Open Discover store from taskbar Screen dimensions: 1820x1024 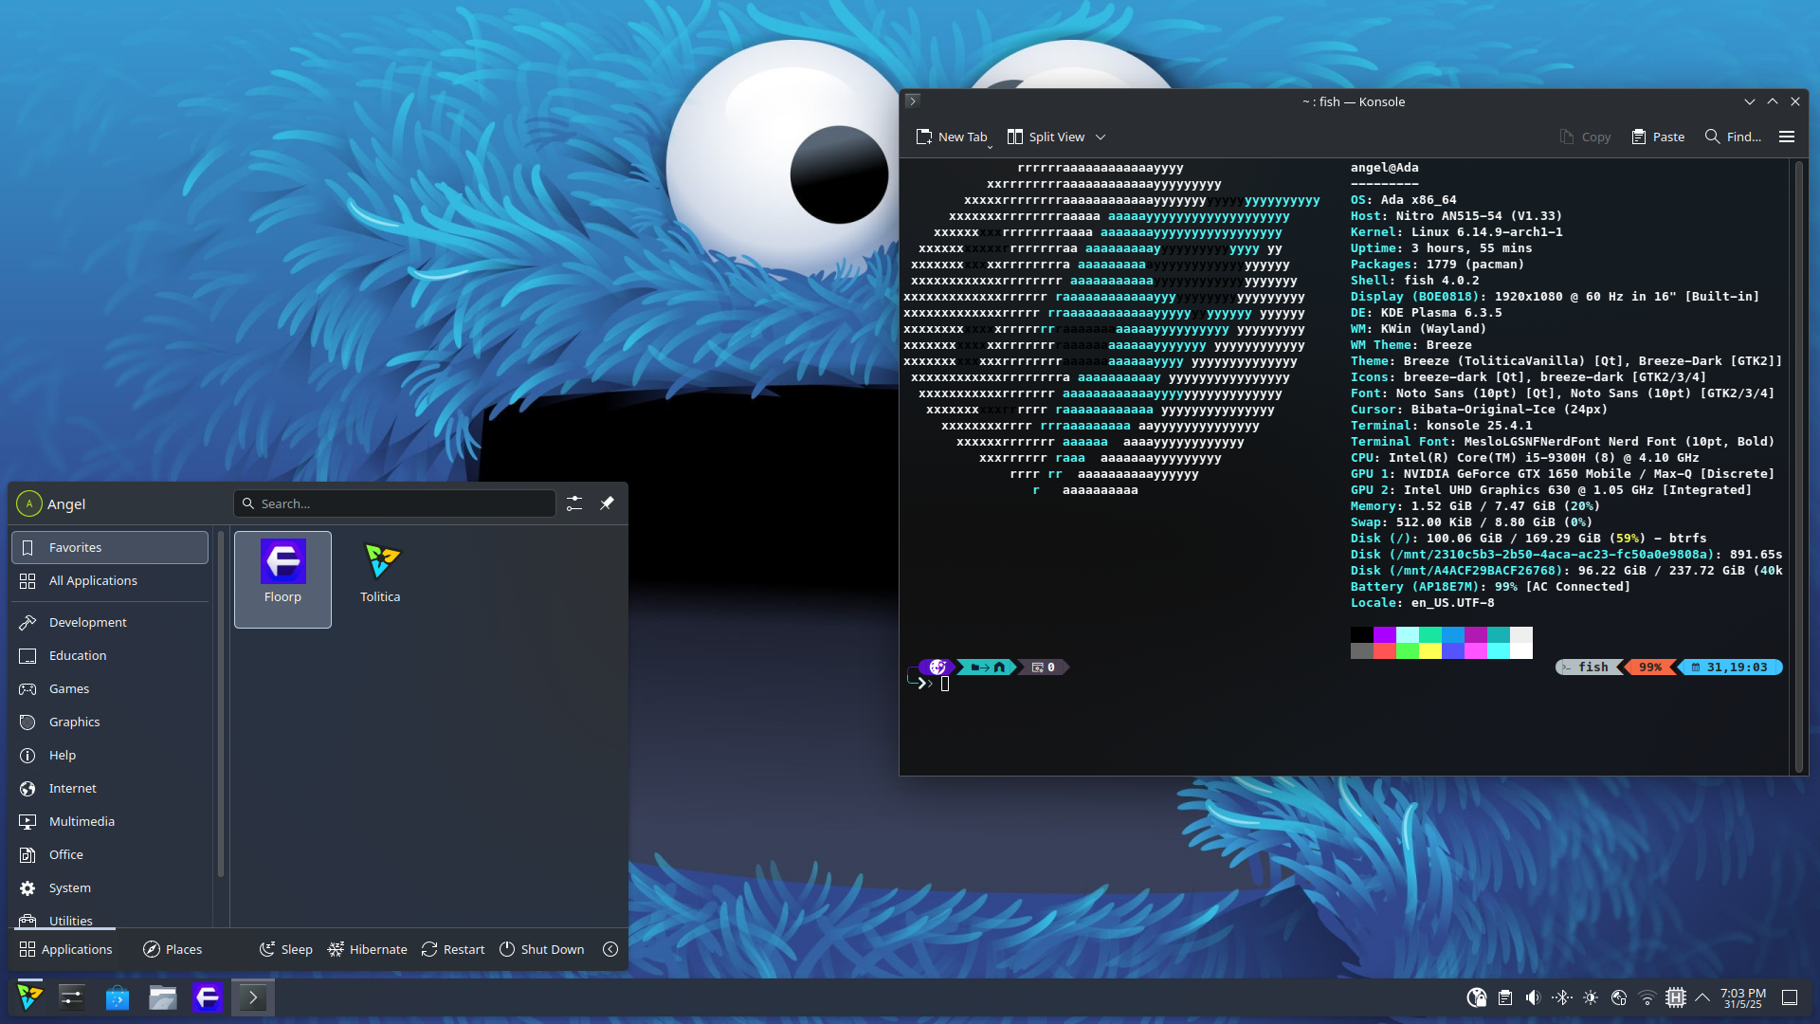118,997
